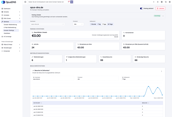Open the user account icon
The image size is (172, 117).
click(170, 2)
